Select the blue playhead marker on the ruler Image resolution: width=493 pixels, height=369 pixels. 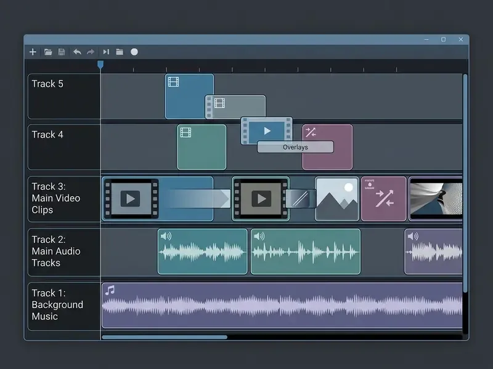coord(100,65)
